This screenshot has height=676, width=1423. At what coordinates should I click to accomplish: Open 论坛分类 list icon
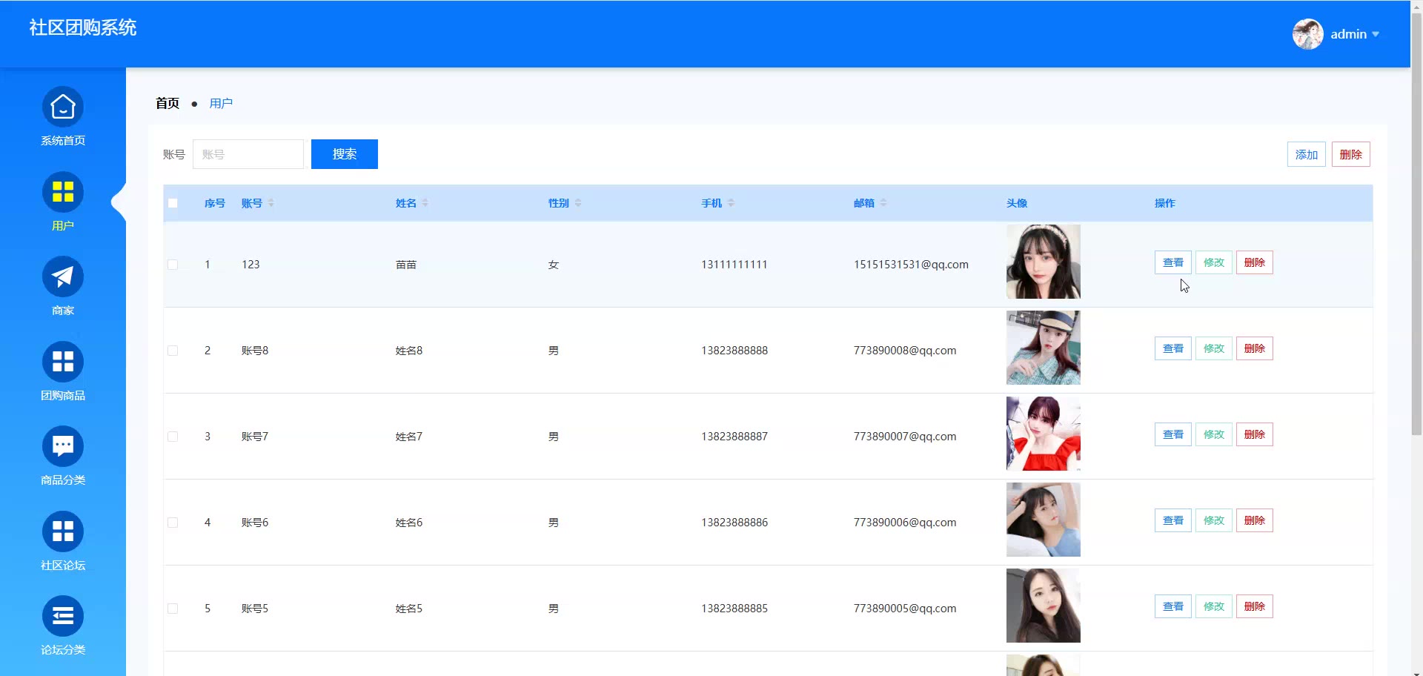point(63,617)
